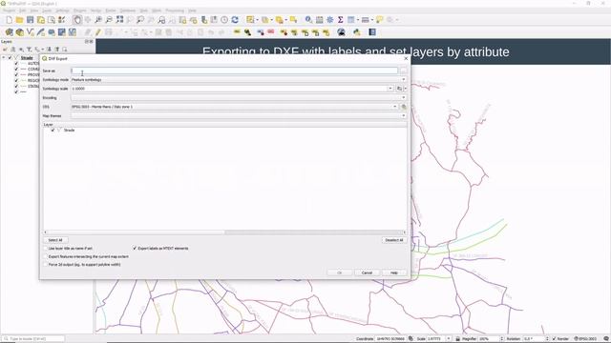Toggle the REGIO category checkbox
611x343 pixels.
[16, 80]
